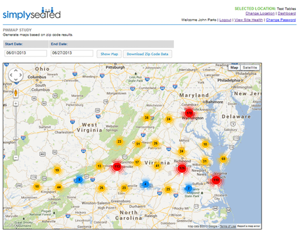Click Download Zip Code Data button

tap(147, 54)
